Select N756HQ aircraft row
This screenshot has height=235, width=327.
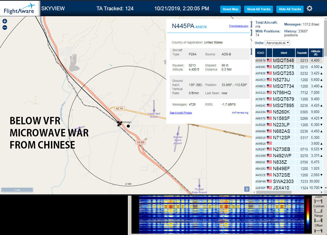(289, 93)
